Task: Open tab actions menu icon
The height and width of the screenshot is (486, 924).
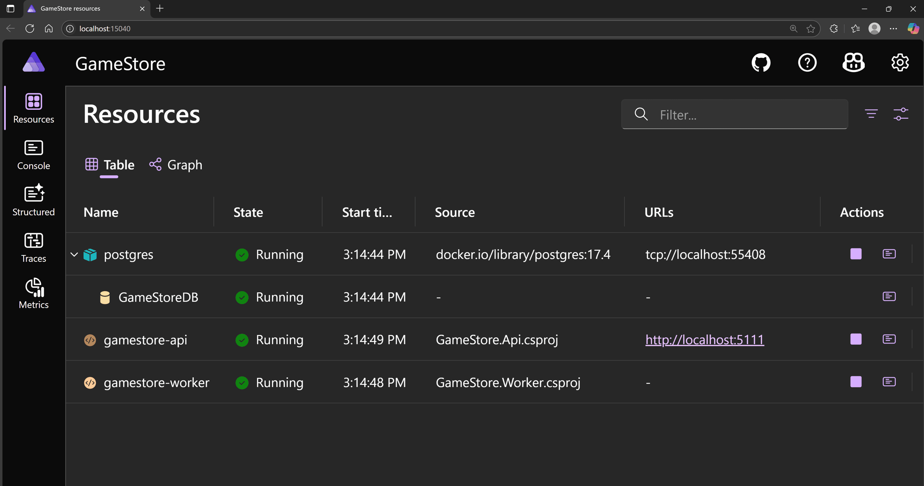Action: coord(10,8)
